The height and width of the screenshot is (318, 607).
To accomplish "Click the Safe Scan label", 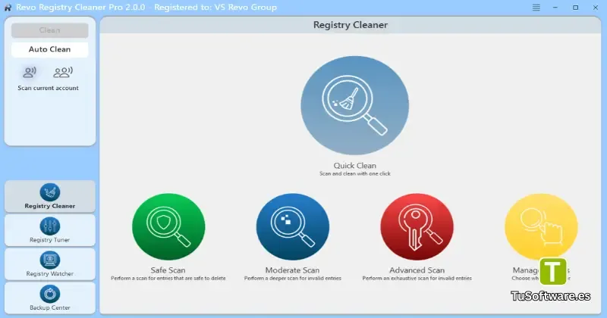I will coord(168,270).
